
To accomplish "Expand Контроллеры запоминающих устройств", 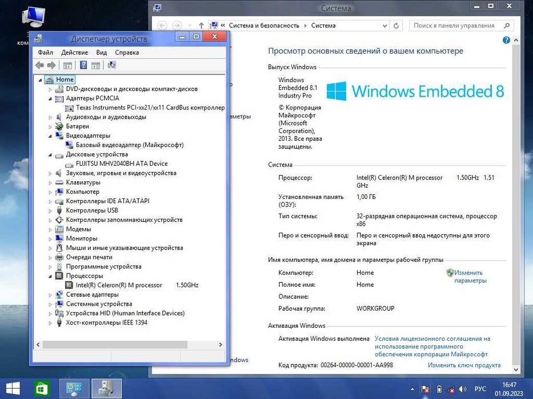I will pyautogui.click(x=50, y=220).
